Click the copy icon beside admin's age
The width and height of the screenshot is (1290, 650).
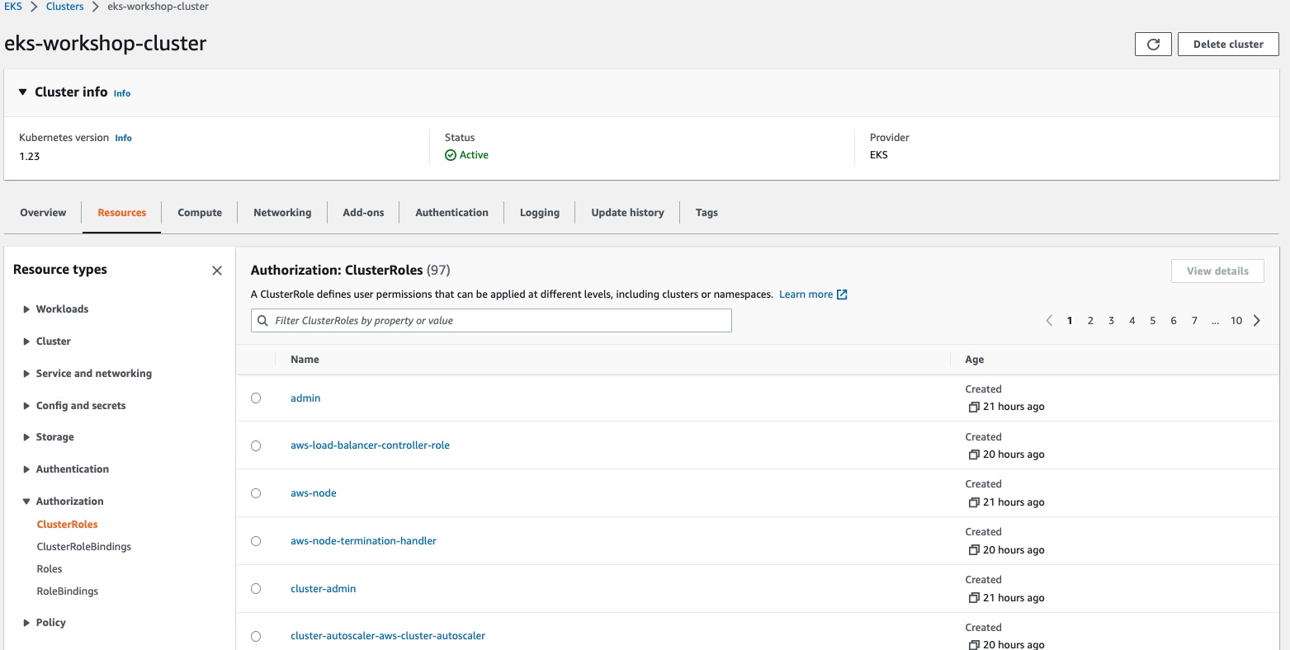[x=973, y=407]
